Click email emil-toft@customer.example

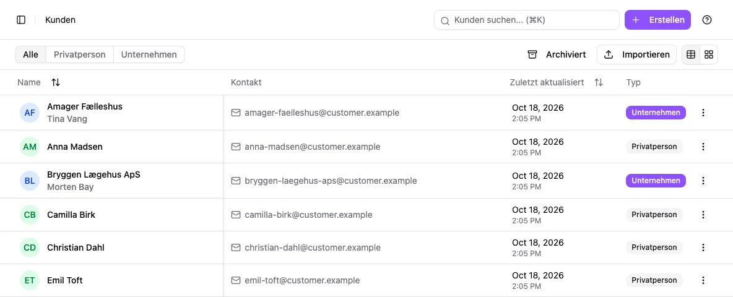302,280
